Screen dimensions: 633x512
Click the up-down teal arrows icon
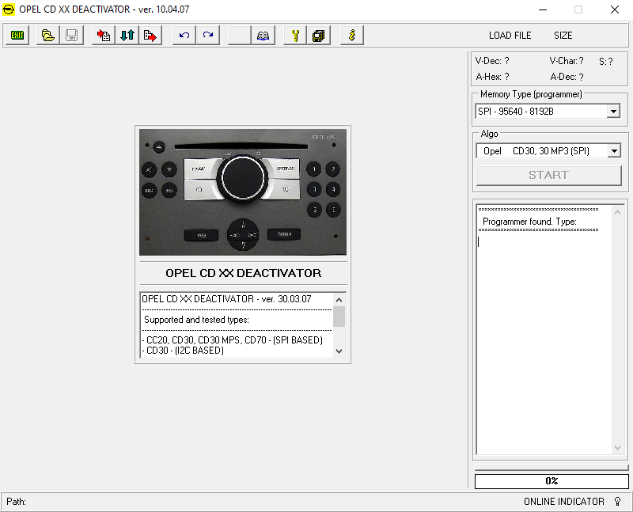coord(127,35)
